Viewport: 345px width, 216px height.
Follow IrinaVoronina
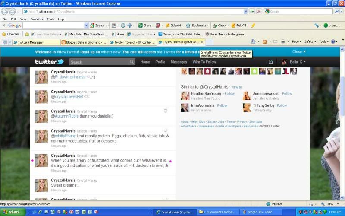point(222,105)
